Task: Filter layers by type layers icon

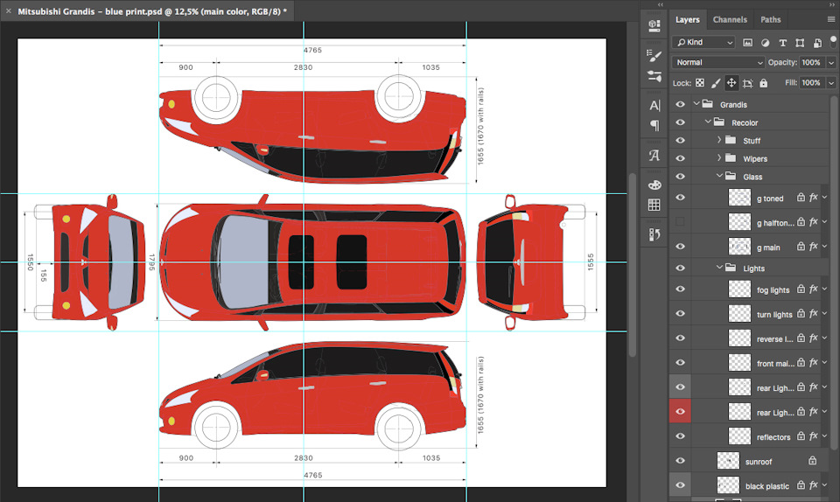Action: 782,42
